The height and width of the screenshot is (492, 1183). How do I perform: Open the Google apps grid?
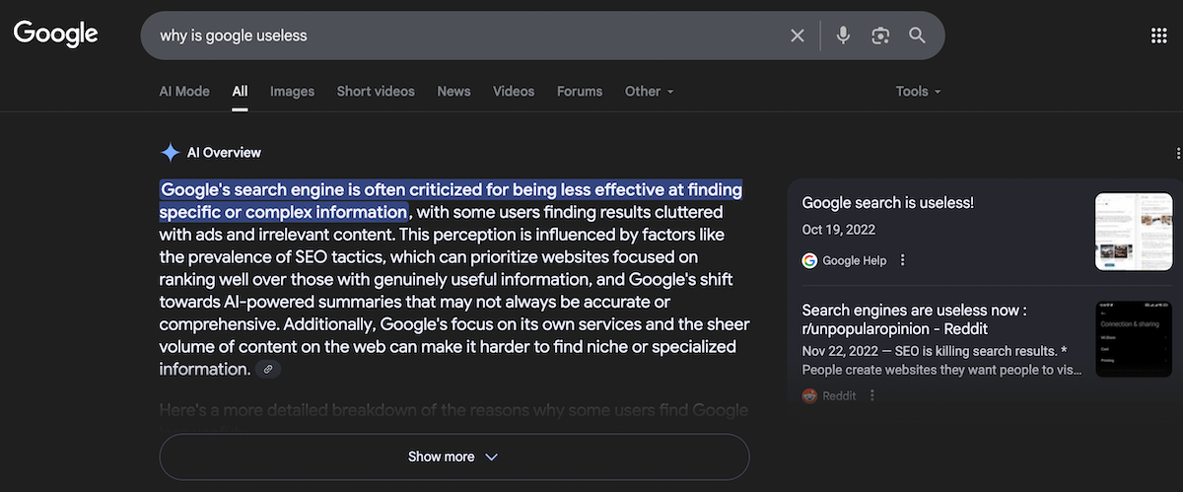pos(1159,35)
